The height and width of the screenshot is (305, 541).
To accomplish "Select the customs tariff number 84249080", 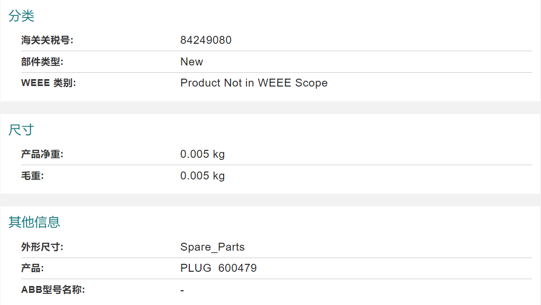I will (206, 40).
